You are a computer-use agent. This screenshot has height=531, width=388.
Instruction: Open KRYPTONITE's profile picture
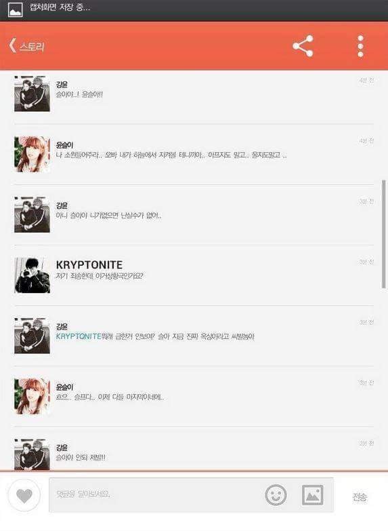pos(32,275)
